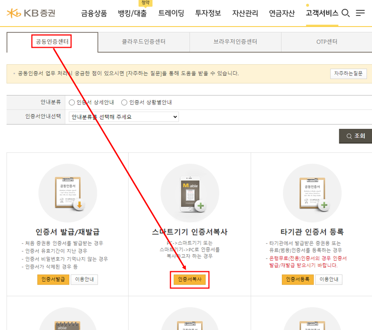
Task: Click the 안내분류 label
Action: coord(50,102)
